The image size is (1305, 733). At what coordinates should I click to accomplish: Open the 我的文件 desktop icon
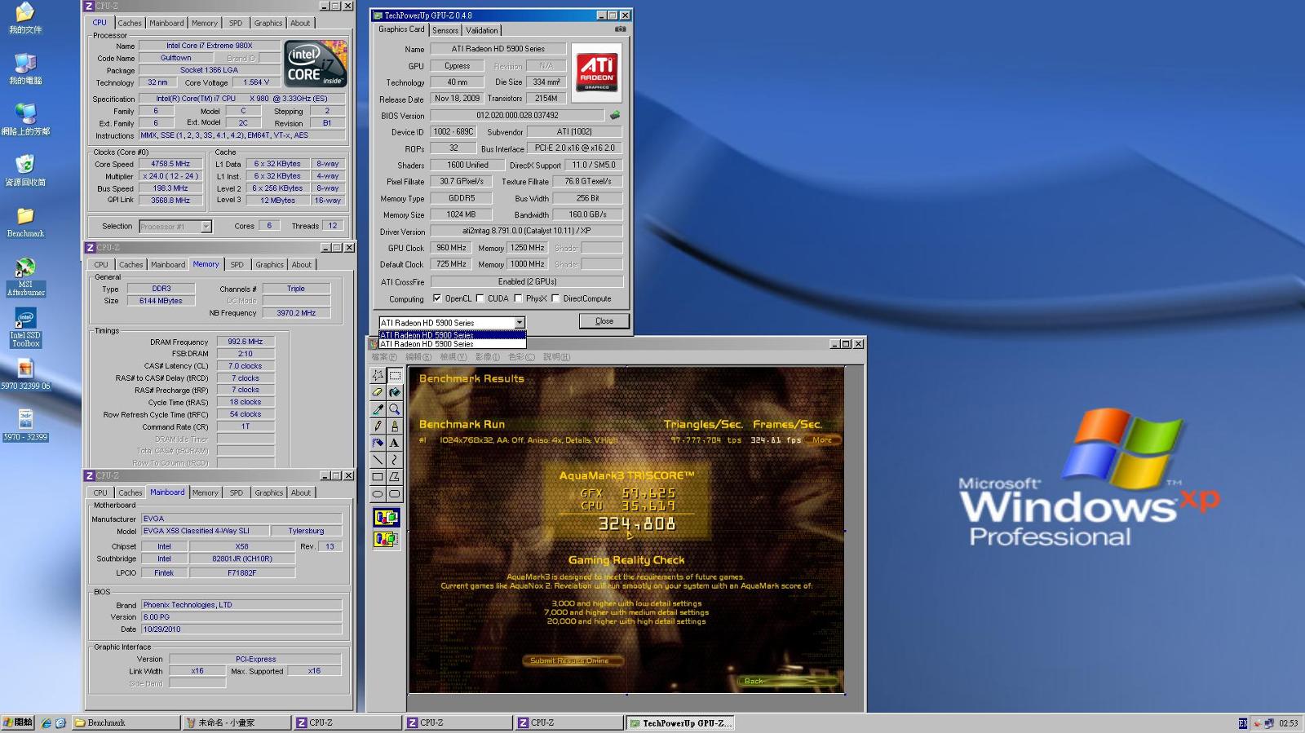point(25,18)
